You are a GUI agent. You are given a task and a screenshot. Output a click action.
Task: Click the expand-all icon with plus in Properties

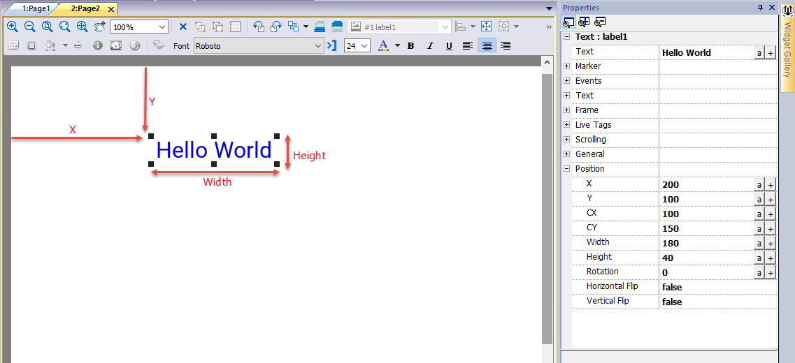[x=584, y=22]
